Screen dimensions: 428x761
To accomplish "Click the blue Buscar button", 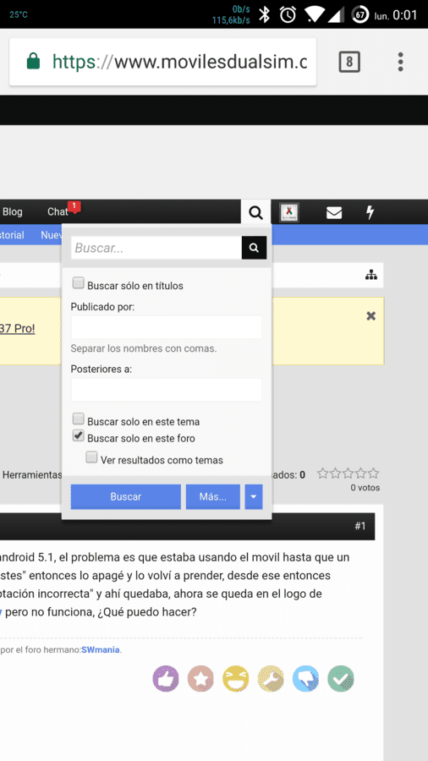I will (126, 497).
